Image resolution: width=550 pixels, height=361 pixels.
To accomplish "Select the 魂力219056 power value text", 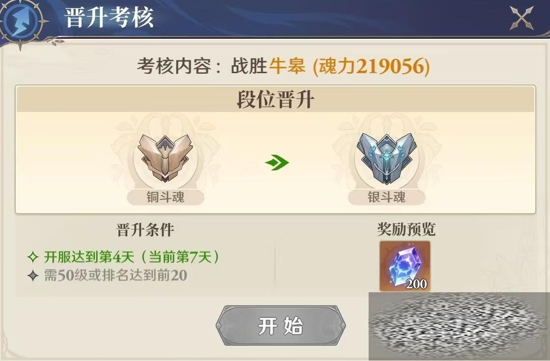I will point(371,66).
